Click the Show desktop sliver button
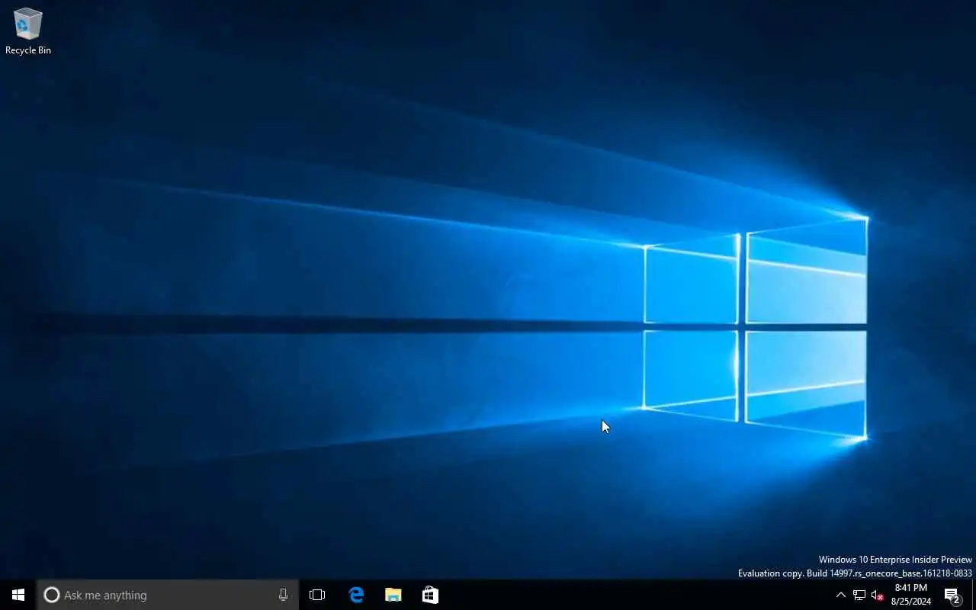This screenshot has width=976, height=610. [974, 595]
